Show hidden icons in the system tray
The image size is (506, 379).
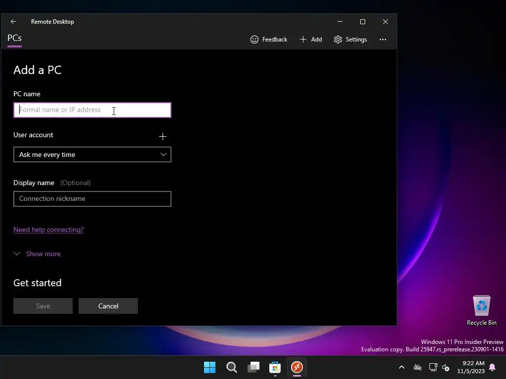[x=402, y=367]
